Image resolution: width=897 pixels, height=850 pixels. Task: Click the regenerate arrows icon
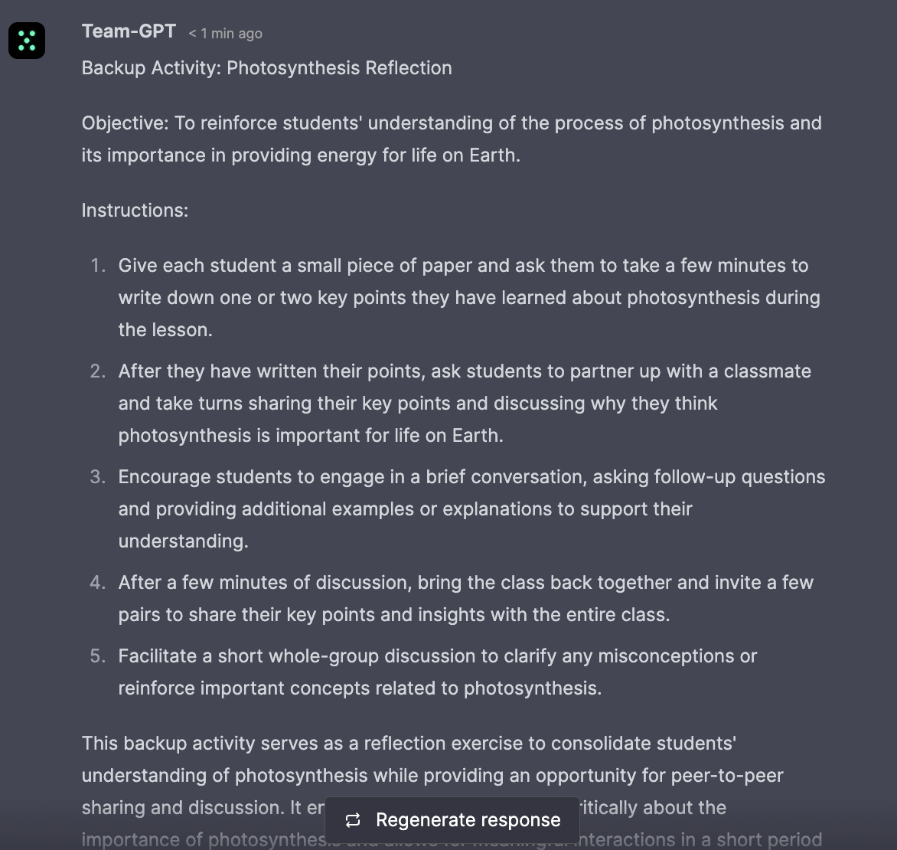pyautogui.click(x=353, y=820)
